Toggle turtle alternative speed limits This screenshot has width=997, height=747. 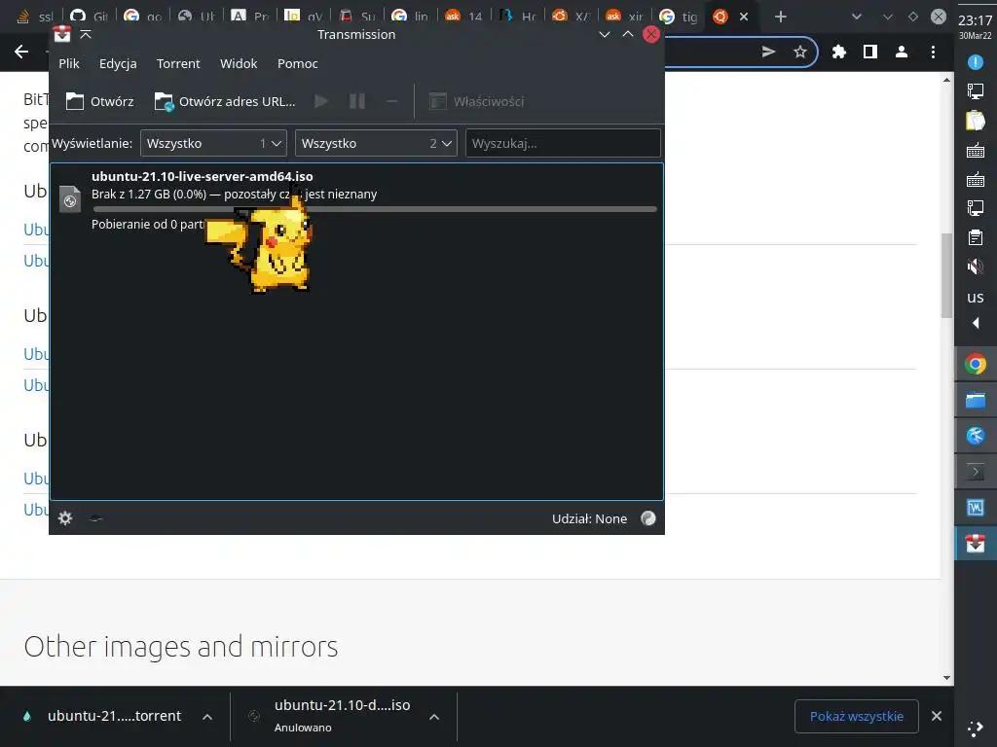tap(96, 518)
